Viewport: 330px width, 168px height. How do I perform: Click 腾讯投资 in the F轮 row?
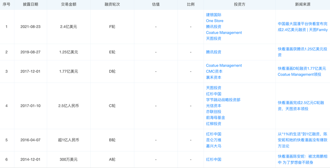tap(214, 27)
